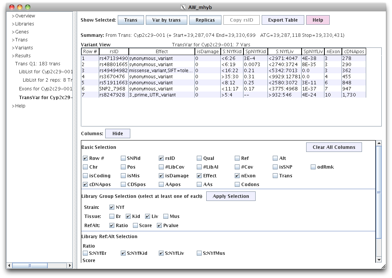Expand the Overview section in sidebar
Screen dimensions: 392x278
coord(24,16)
